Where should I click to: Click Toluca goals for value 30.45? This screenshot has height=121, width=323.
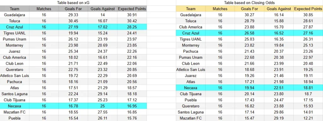point(73,21)
